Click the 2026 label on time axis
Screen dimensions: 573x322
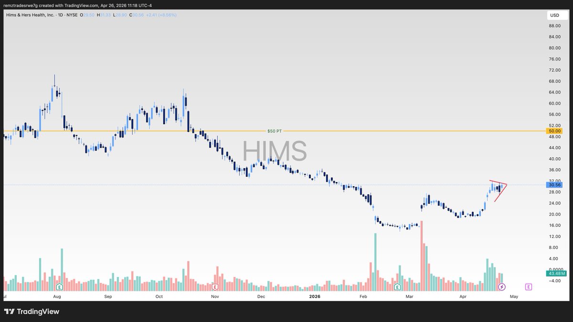314,297
